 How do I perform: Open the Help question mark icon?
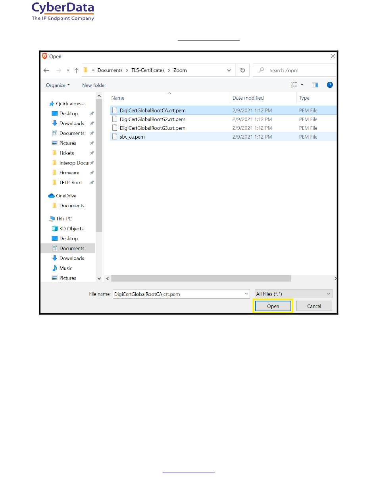click(330, 85)
